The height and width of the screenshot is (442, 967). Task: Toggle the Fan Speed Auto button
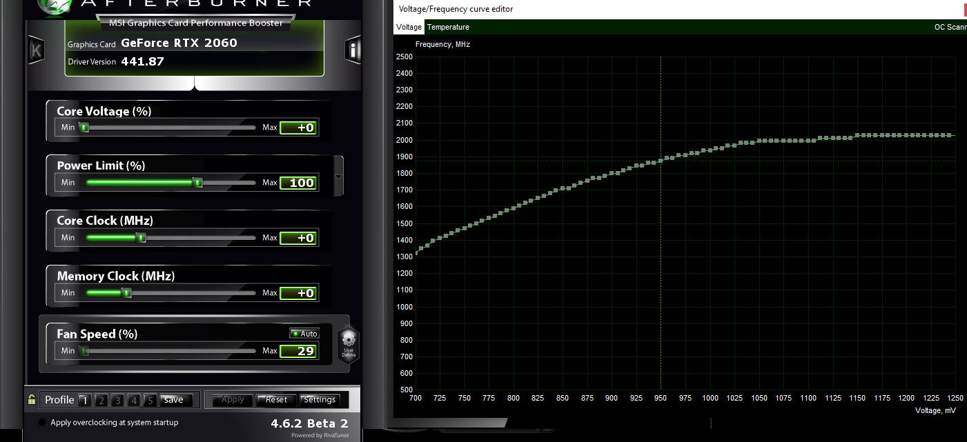[304, 334]
